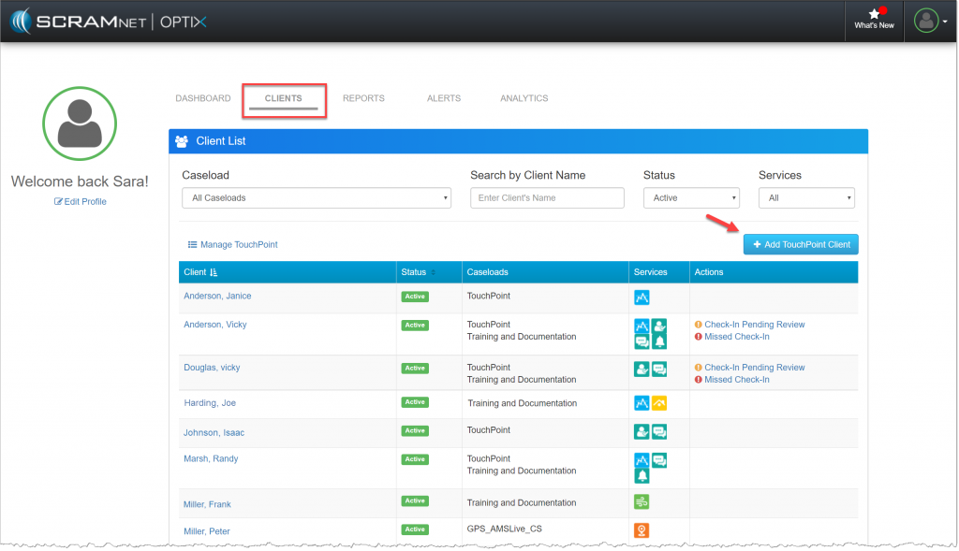The height and width of the screenshot is (551, 959).
Task: Click the yellow home monitoring icon for Harding, Joe
Action: [x=659, y=403]
